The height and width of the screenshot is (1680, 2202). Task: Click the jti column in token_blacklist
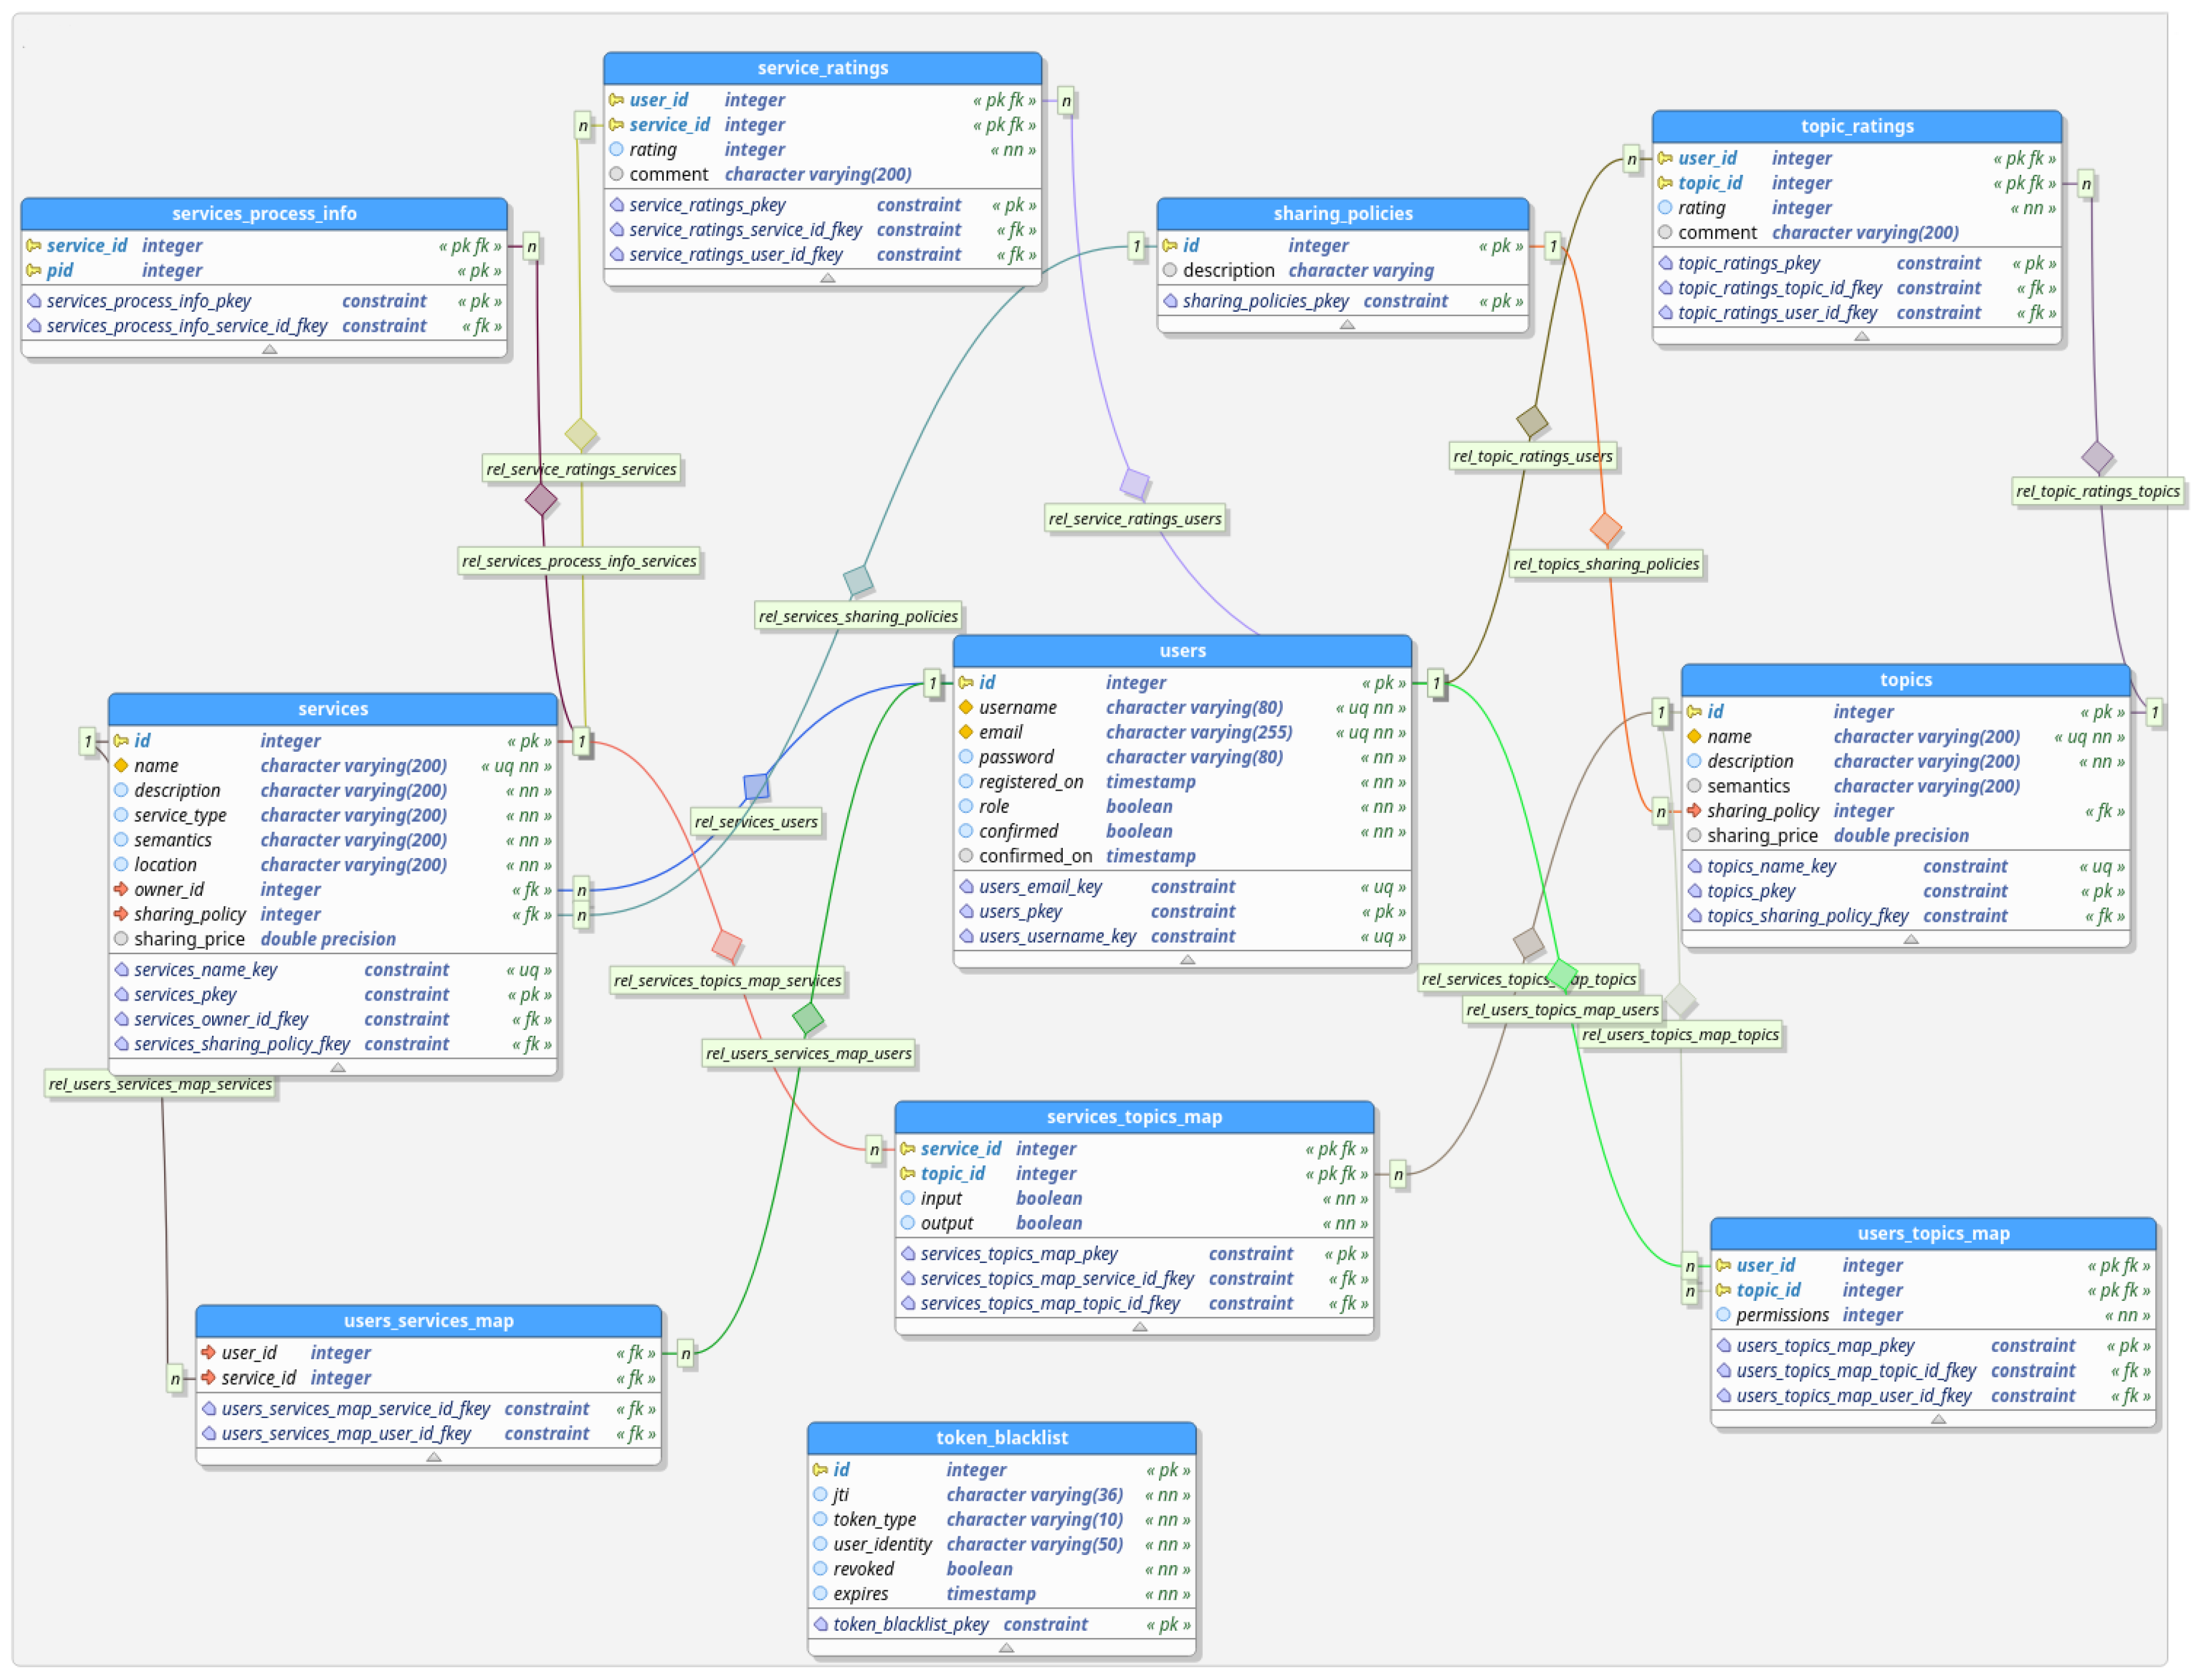(x=1002, y=1494)
